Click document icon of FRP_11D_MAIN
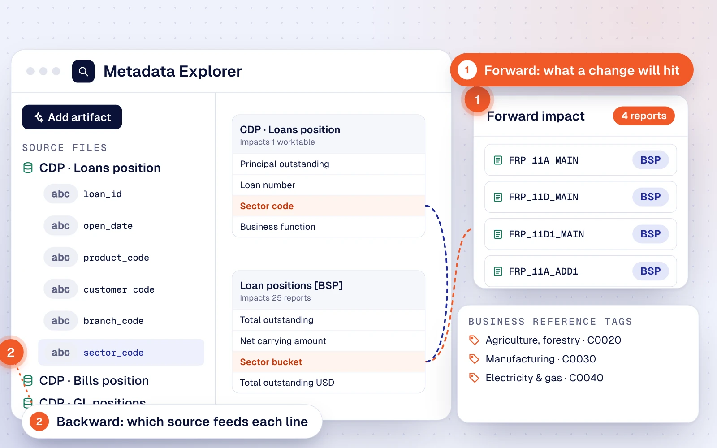The image size is (717, 448). (498, 197)
